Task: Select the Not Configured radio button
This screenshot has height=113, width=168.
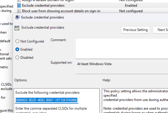Action: click(x=17, y=41)
